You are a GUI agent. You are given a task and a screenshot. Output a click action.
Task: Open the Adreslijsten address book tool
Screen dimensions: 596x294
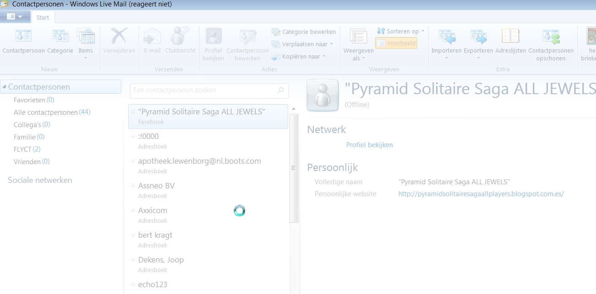(510, 42)
